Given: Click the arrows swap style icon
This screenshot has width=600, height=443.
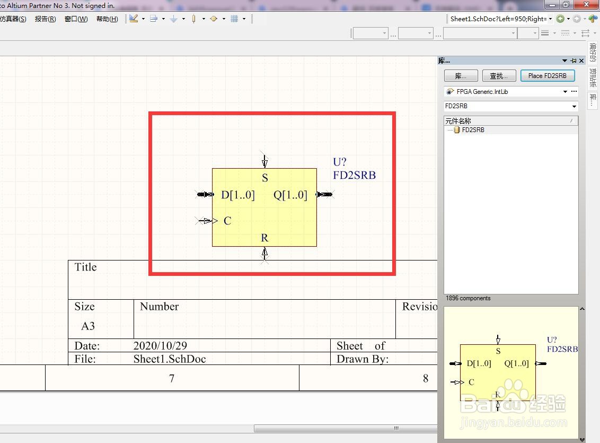Looking at the screenshot, I should pyautogui.click(x=586, y=33).
